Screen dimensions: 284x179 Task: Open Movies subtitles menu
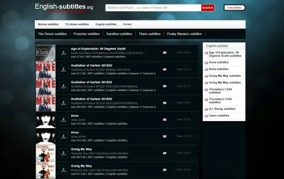coord(48,24)
